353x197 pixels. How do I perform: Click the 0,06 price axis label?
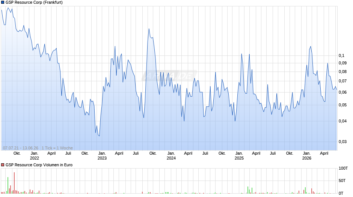pos(342,93)
